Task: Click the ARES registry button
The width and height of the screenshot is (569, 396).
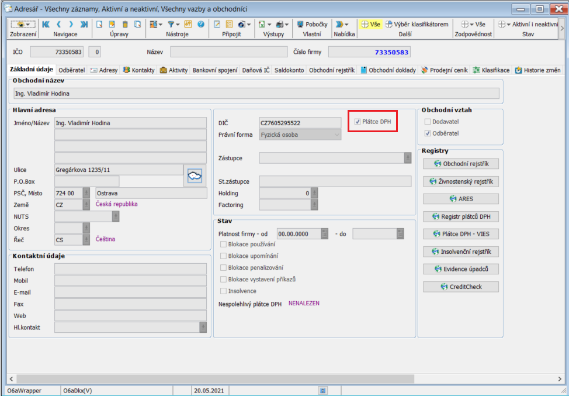Action: point(460,199)
